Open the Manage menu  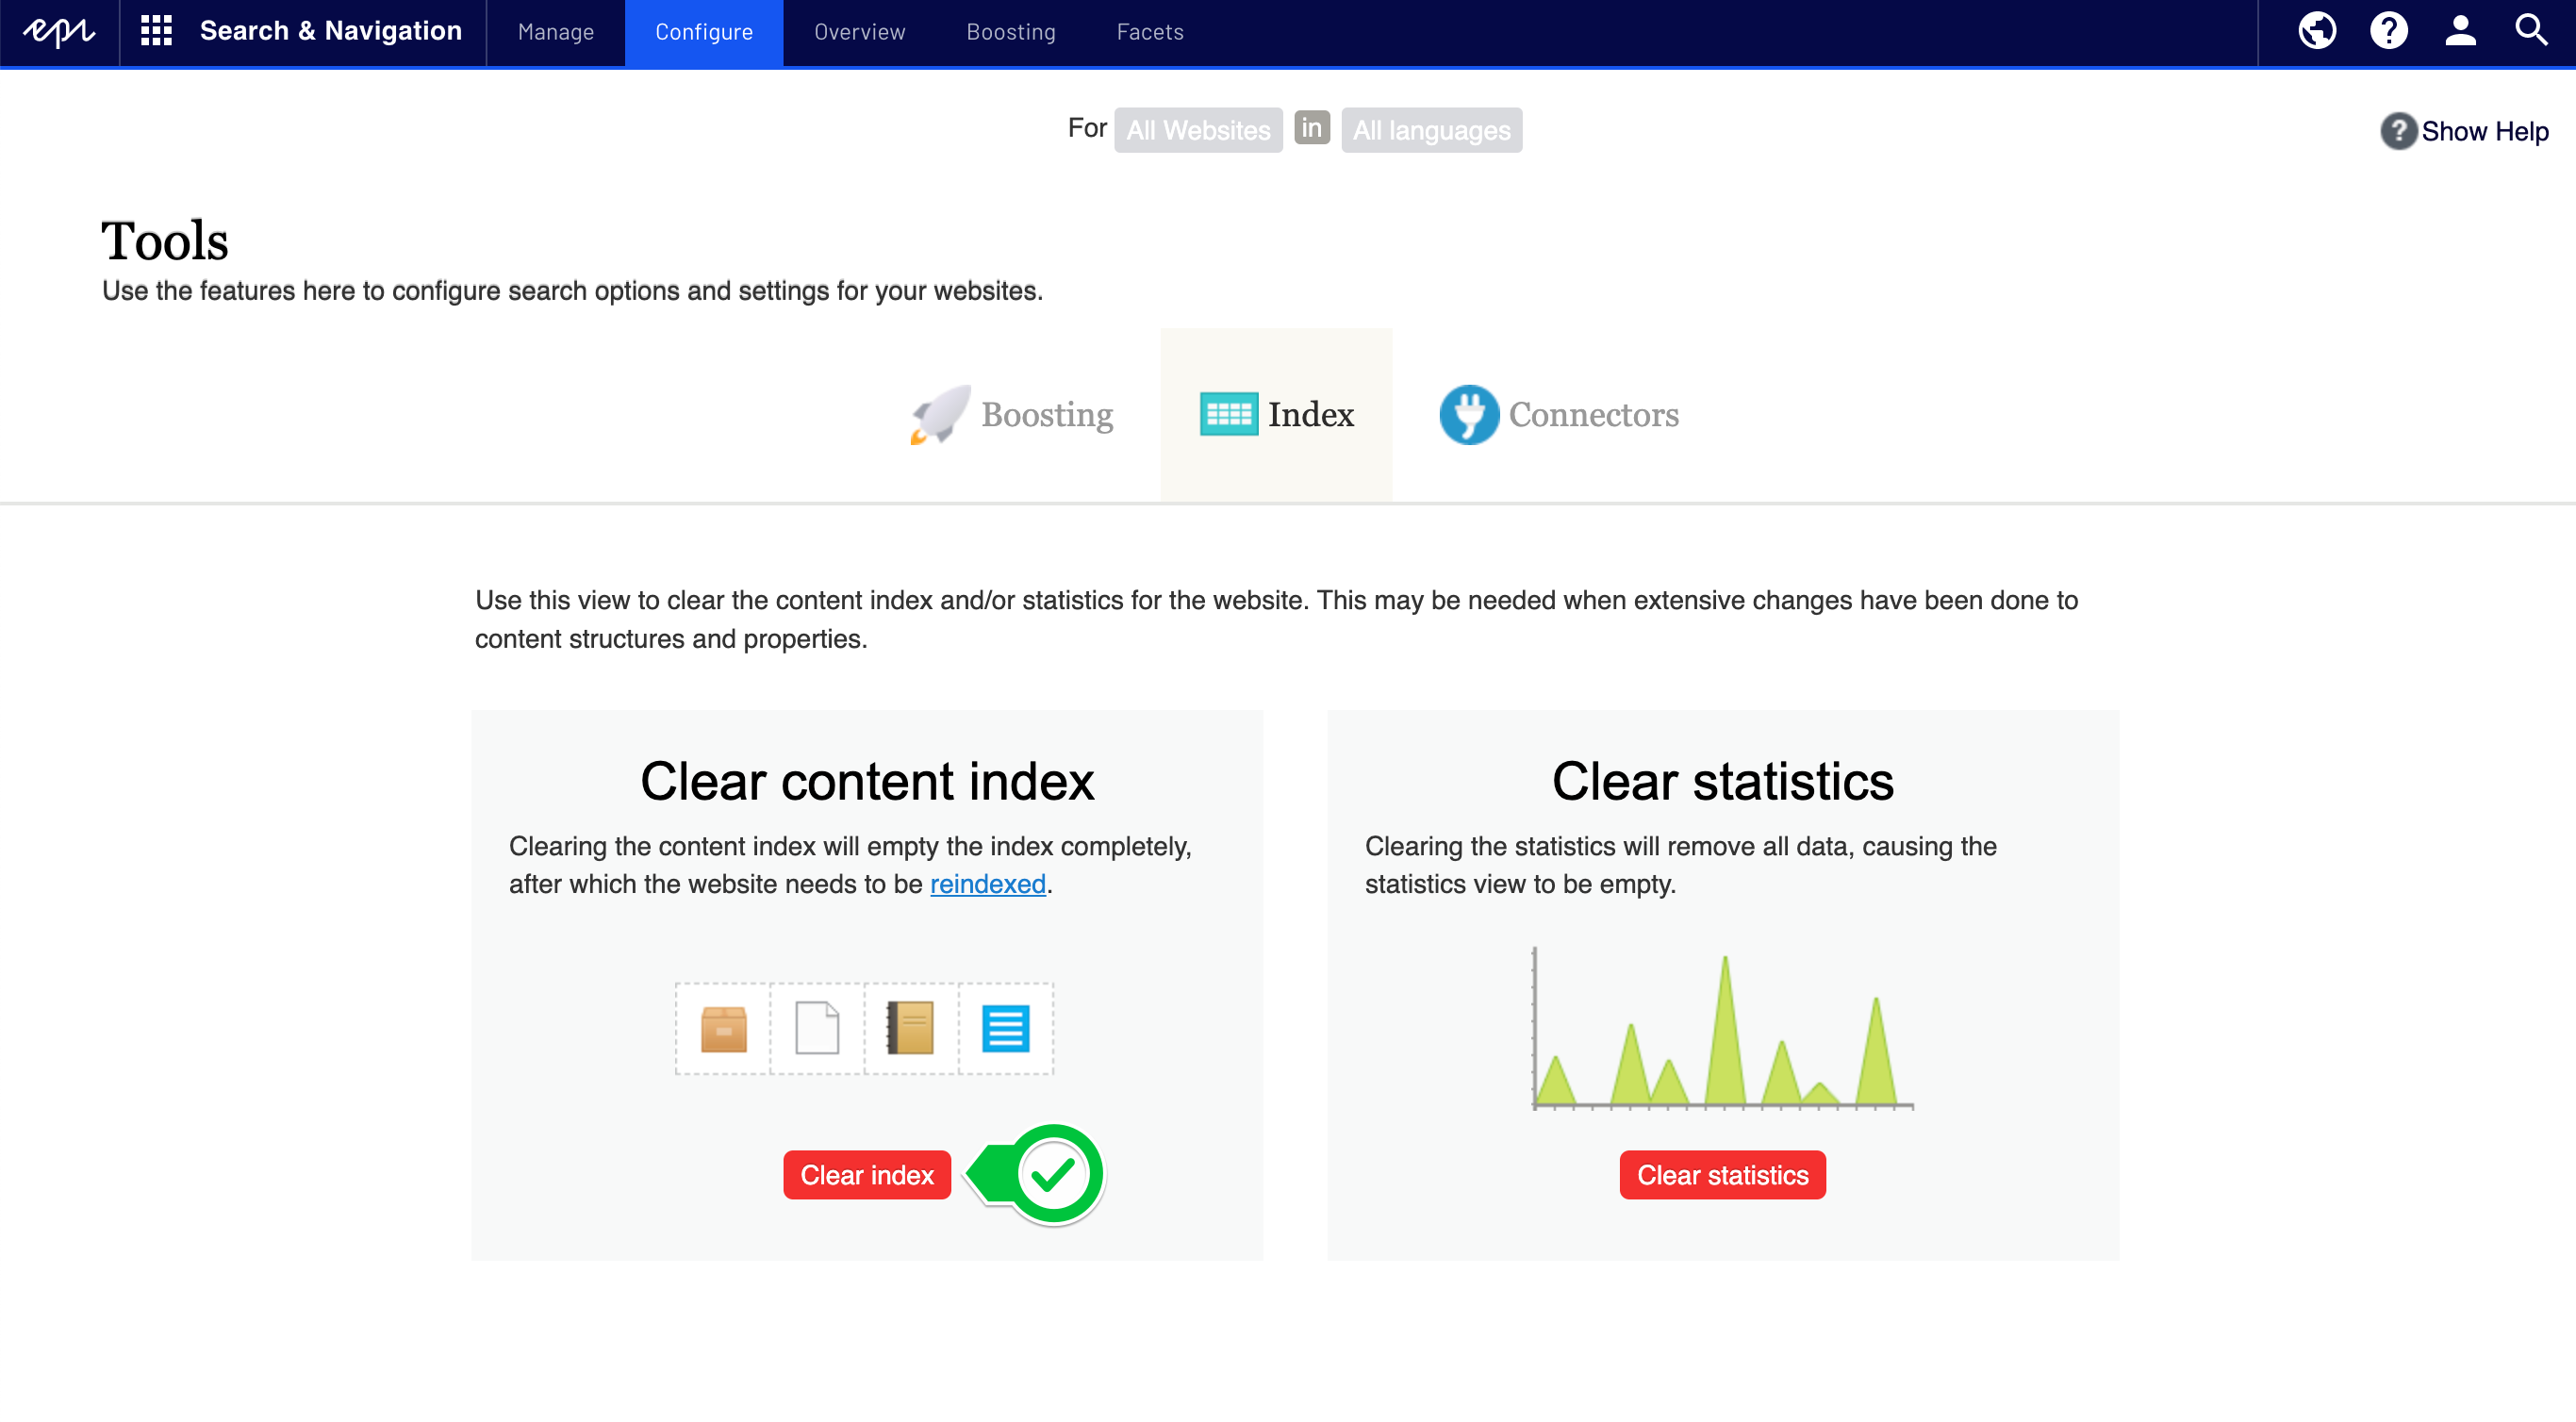tap(556, 32)
